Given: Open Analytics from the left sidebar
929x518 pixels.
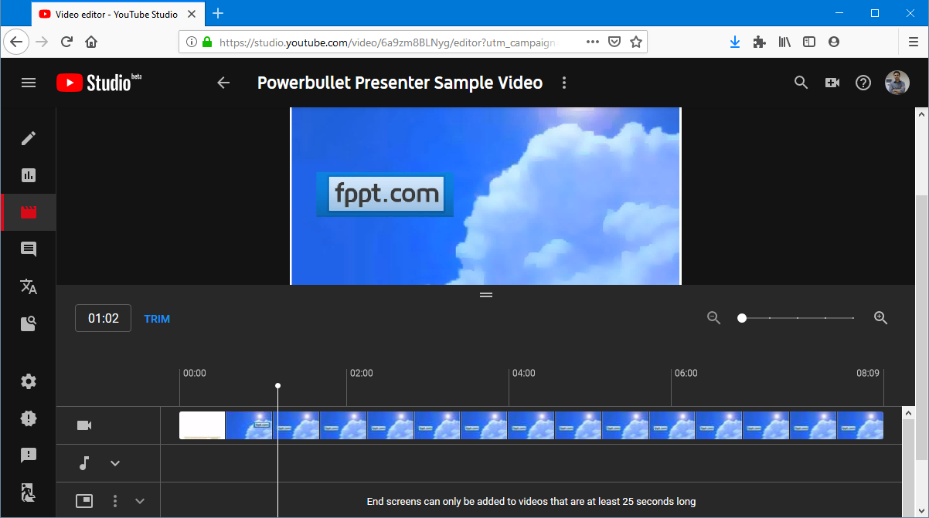Looking at the screenshot, I should tap(29, 175).
